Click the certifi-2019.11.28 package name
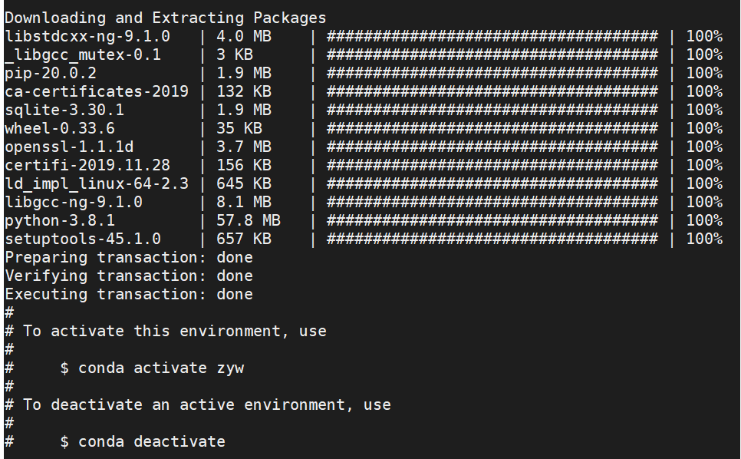 87,166
